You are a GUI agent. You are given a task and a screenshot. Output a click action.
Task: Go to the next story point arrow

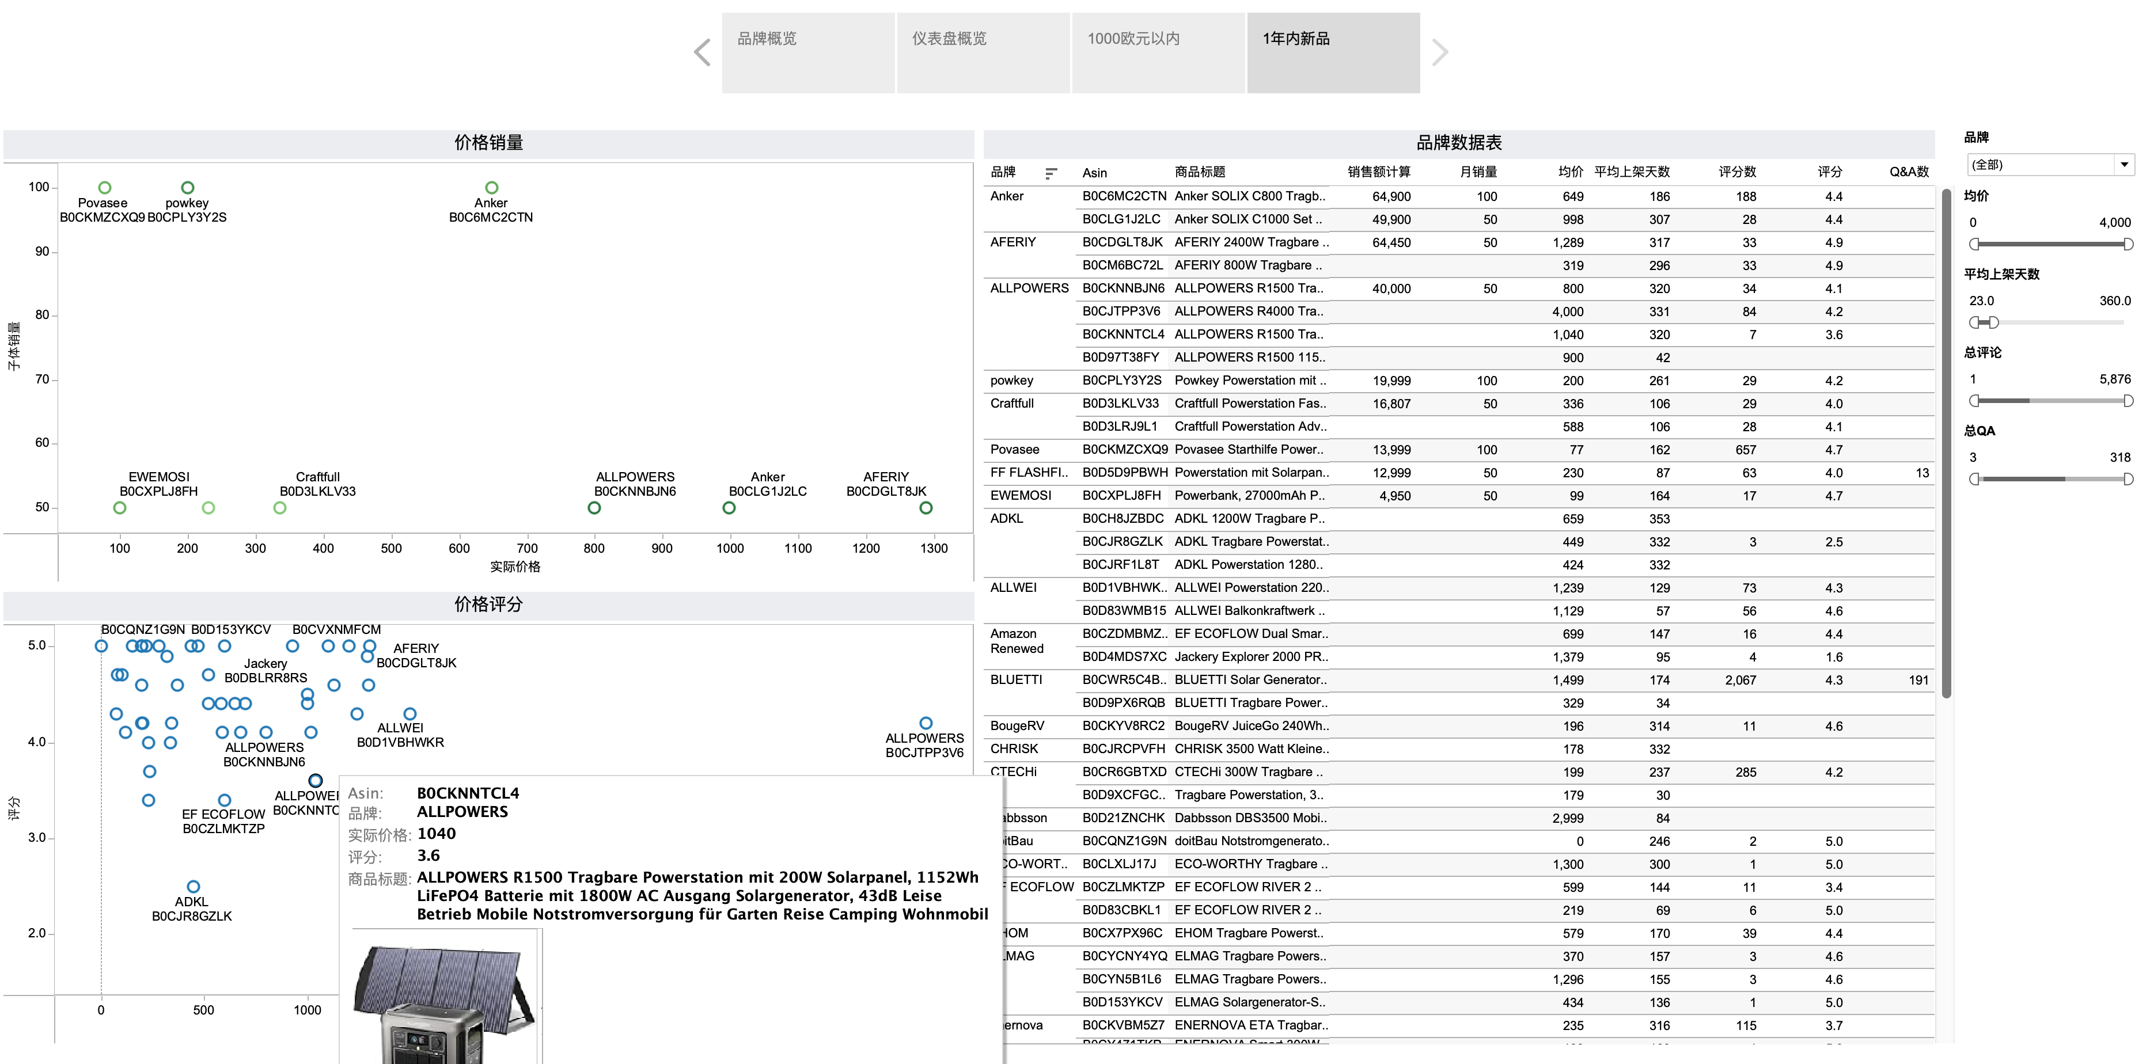[x=1439, y=52]
